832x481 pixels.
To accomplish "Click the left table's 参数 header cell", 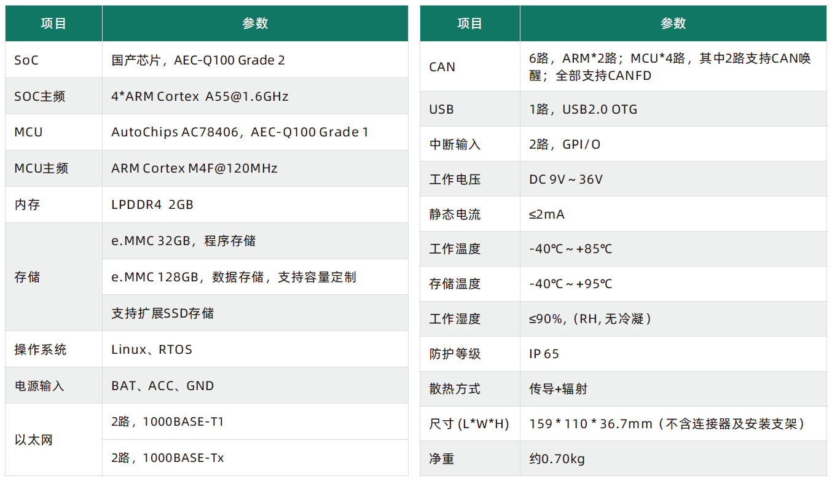I will coord(255,23).
